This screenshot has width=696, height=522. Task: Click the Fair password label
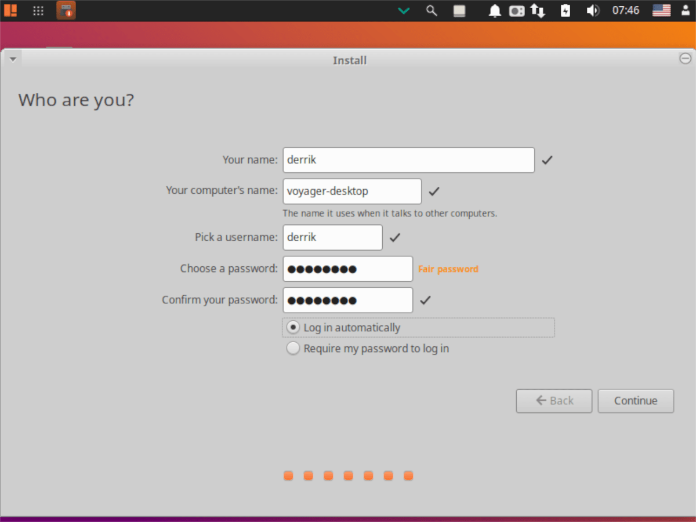448,269
